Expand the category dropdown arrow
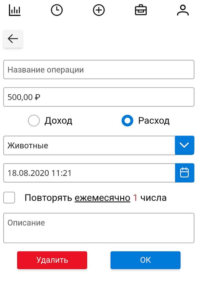This screenshot has width=200, height=285. pos(185,145)
